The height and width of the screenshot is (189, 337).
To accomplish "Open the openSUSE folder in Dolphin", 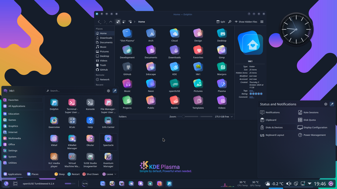I will pos(174,86).
